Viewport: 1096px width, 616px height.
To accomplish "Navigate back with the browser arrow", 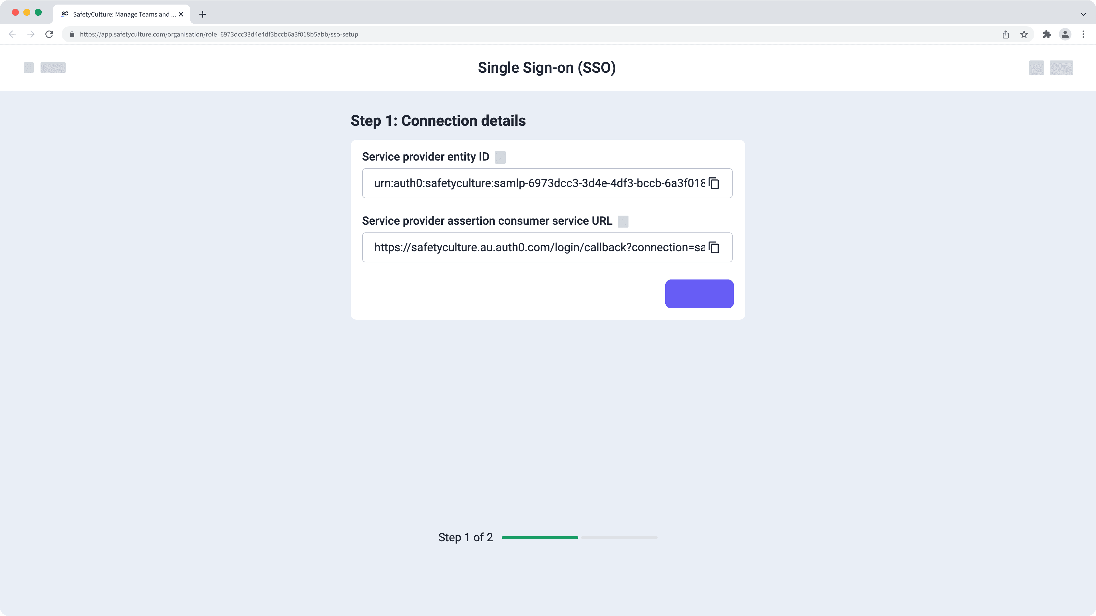I will (x=12, y=34).
